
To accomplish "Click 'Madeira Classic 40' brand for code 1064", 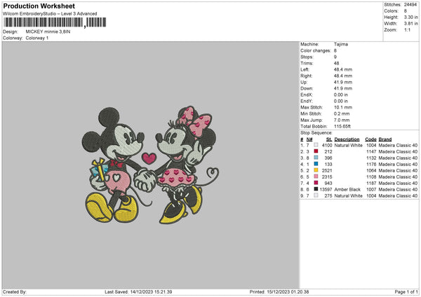I will 398,170.
